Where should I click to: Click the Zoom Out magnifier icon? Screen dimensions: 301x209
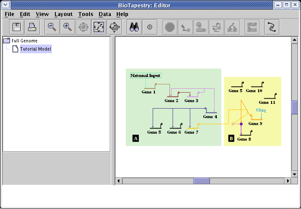tap(52, 27)
